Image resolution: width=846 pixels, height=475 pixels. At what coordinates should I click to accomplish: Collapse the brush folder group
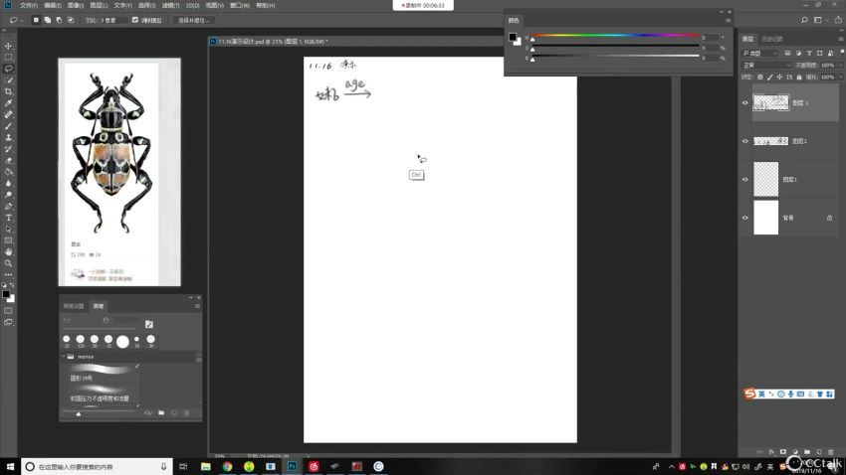point(64,356)
